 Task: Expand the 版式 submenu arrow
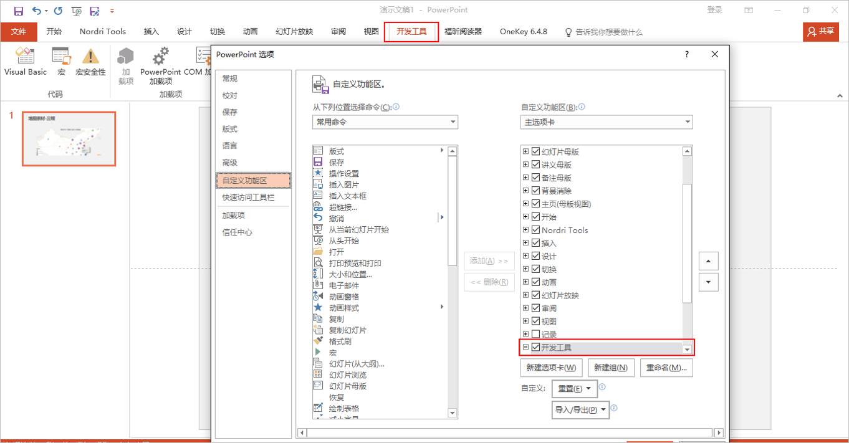click(x=442, y=151)
